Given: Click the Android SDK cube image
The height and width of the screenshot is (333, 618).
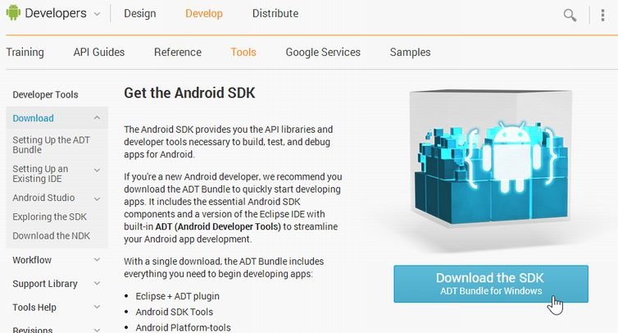Looking at the screenshot, I should tap(491, 171).
